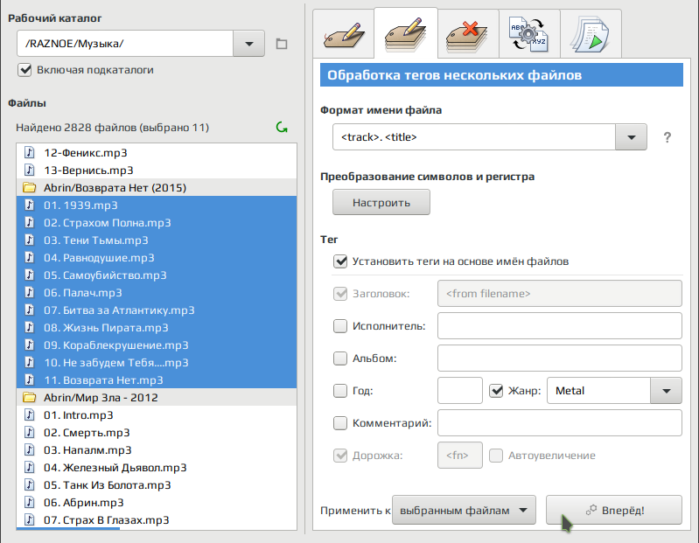The image size is (699, 543).
Task: Enable the "Альбом" checkbox
Action: (x=340, y=359)
